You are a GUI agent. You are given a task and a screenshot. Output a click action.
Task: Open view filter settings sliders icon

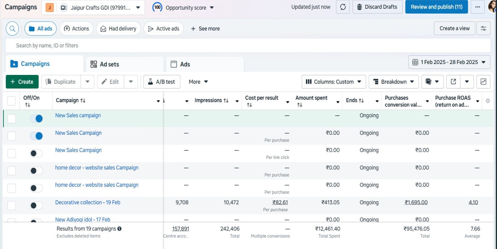point(483,28)
